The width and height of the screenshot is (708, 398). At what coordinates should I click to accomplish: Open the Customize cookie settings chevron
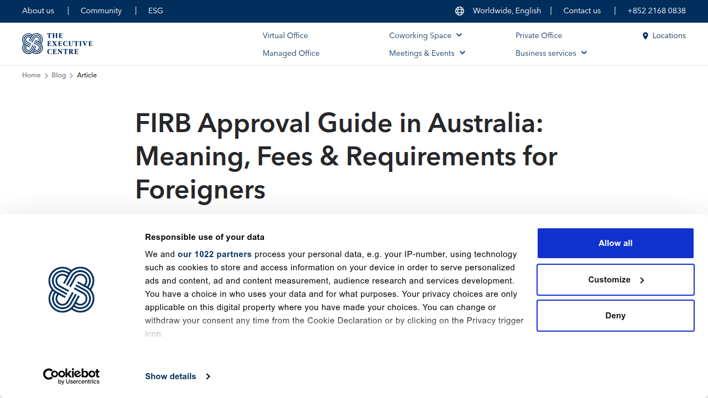point(642,280)
